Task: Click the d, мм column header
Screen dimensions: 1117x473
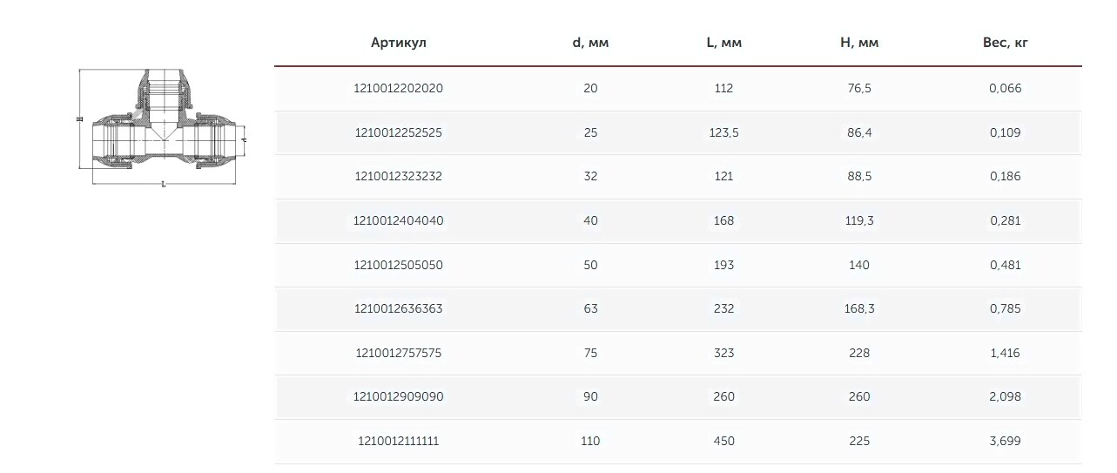Action: coord(590,43)
